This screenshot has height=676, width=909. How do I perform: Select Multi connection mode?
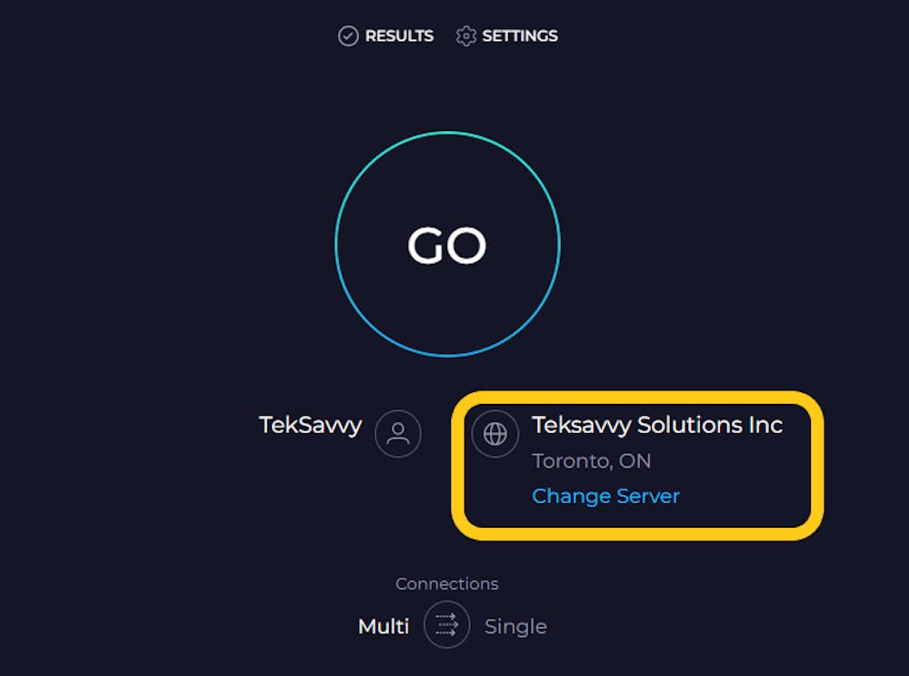pos(384,626)
